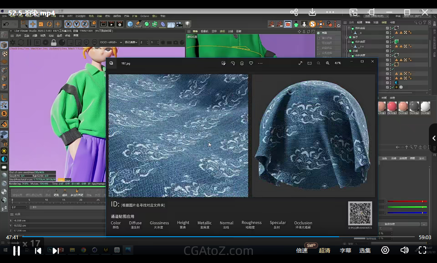Toggle the Y axis lock

[76, 24]
